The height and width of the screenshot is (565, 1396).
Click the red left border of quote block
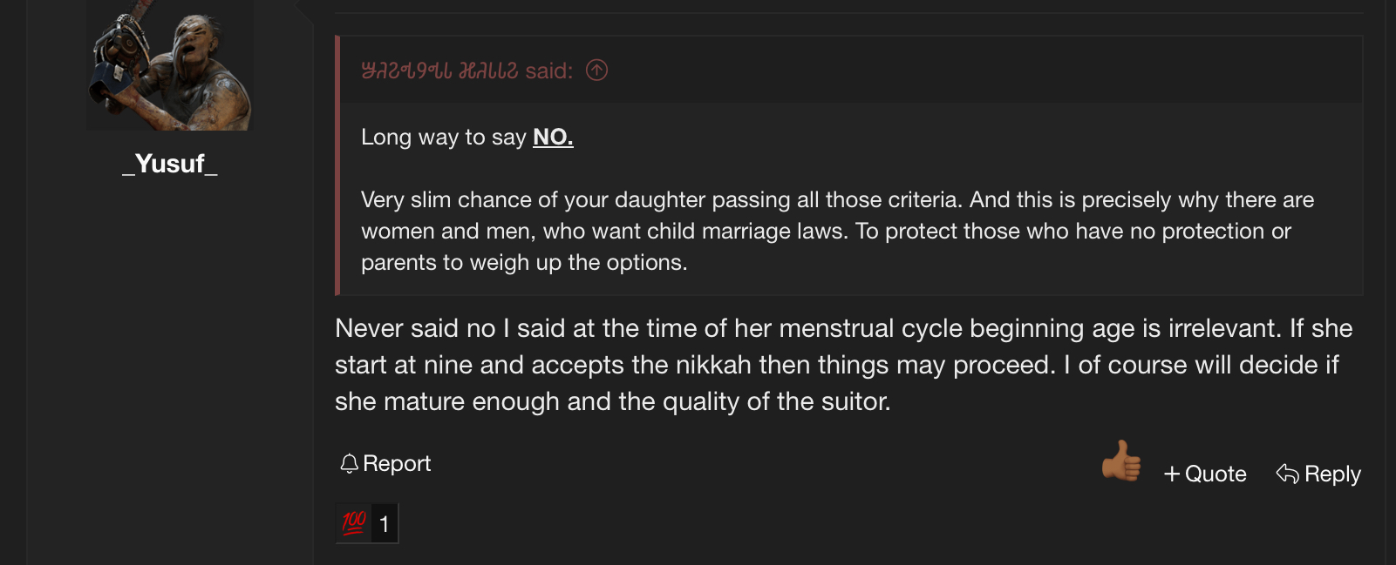point(337,165)
